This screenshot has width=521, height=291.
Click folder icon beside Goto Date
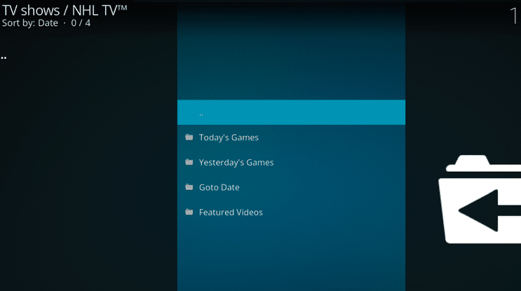[189, 187]
